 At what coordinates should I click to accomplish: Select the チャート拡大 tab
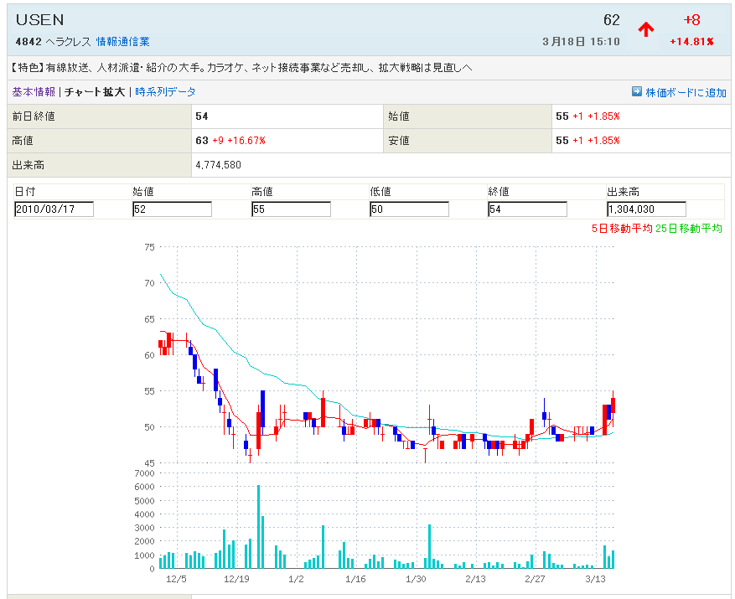tap(96, 92)
